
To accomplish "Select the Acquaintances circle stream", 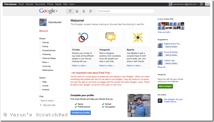I will click(x=49, y=50).
